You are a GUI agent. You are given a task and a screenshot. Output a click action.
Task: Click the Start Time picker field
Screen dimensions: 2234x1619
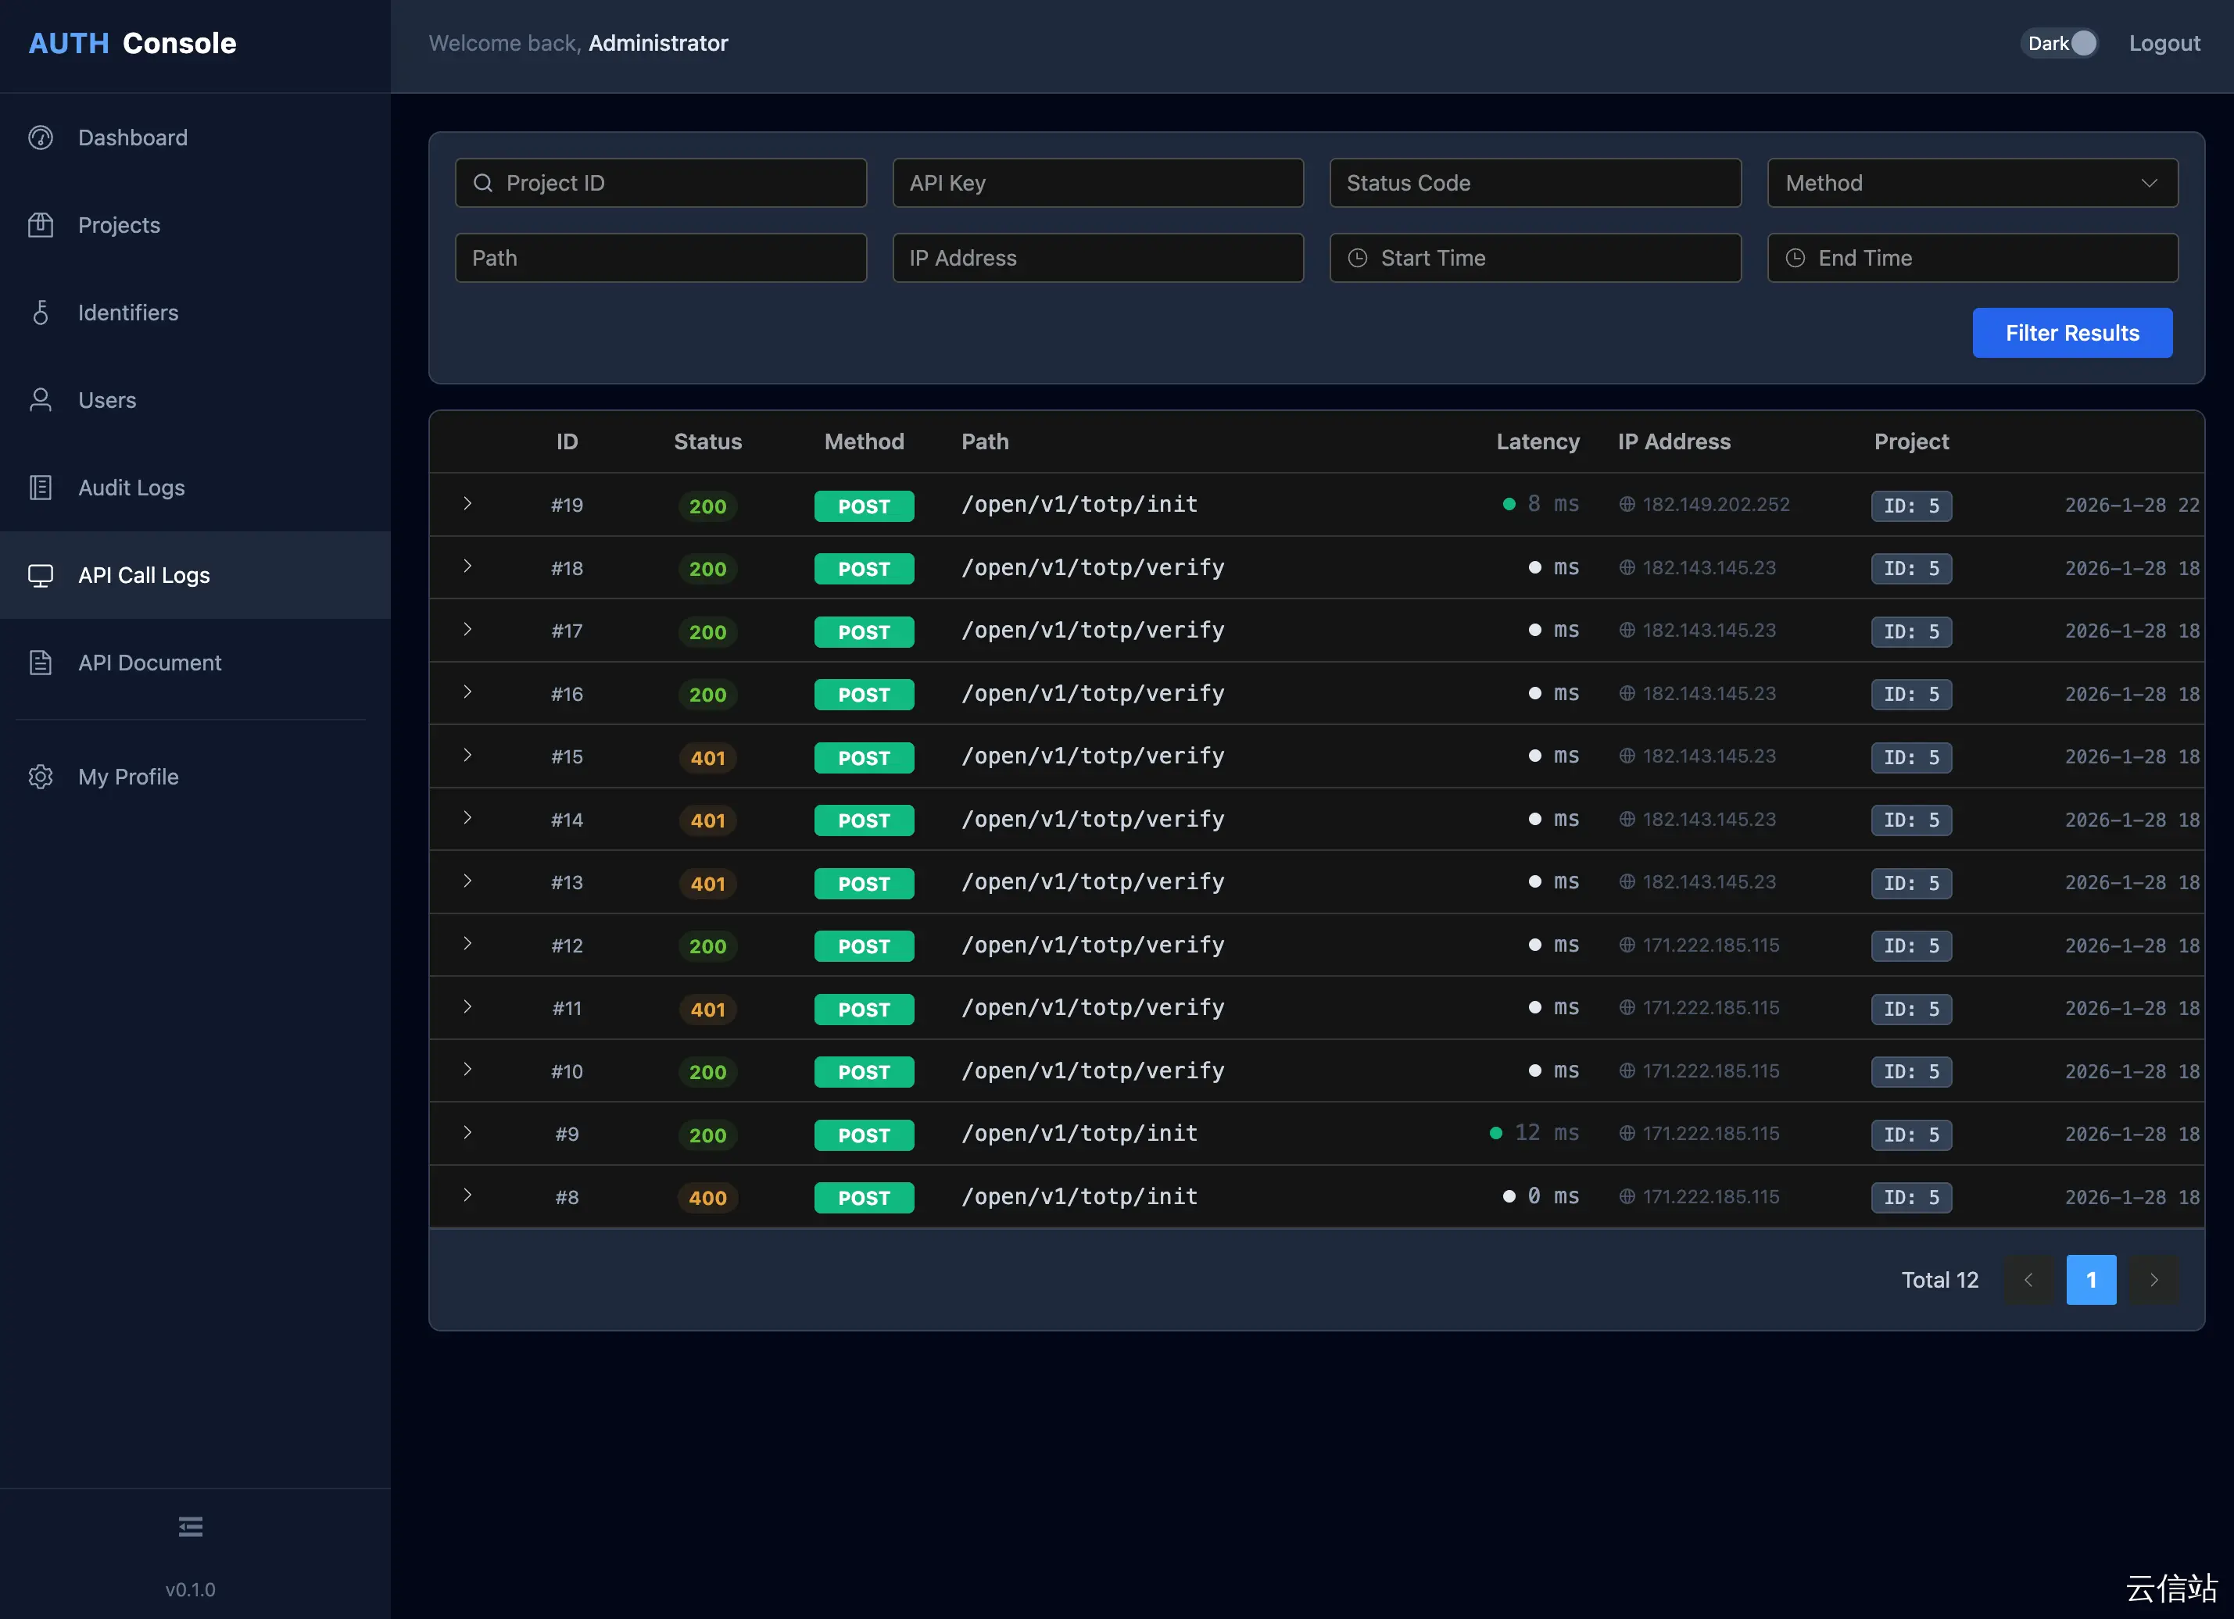tap(1534, 258)
